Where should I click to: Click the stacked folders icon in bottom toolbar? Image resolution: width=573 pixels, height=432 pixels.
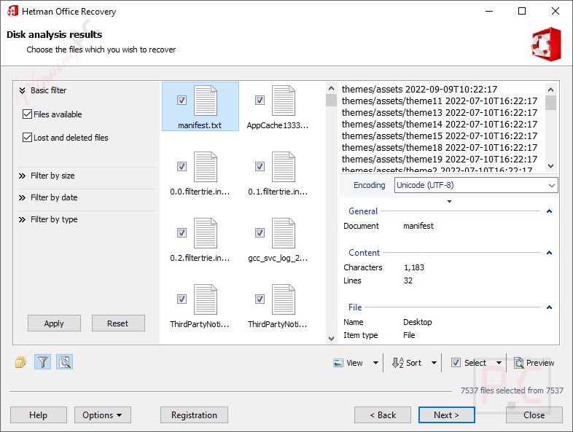tap(21, 362)
